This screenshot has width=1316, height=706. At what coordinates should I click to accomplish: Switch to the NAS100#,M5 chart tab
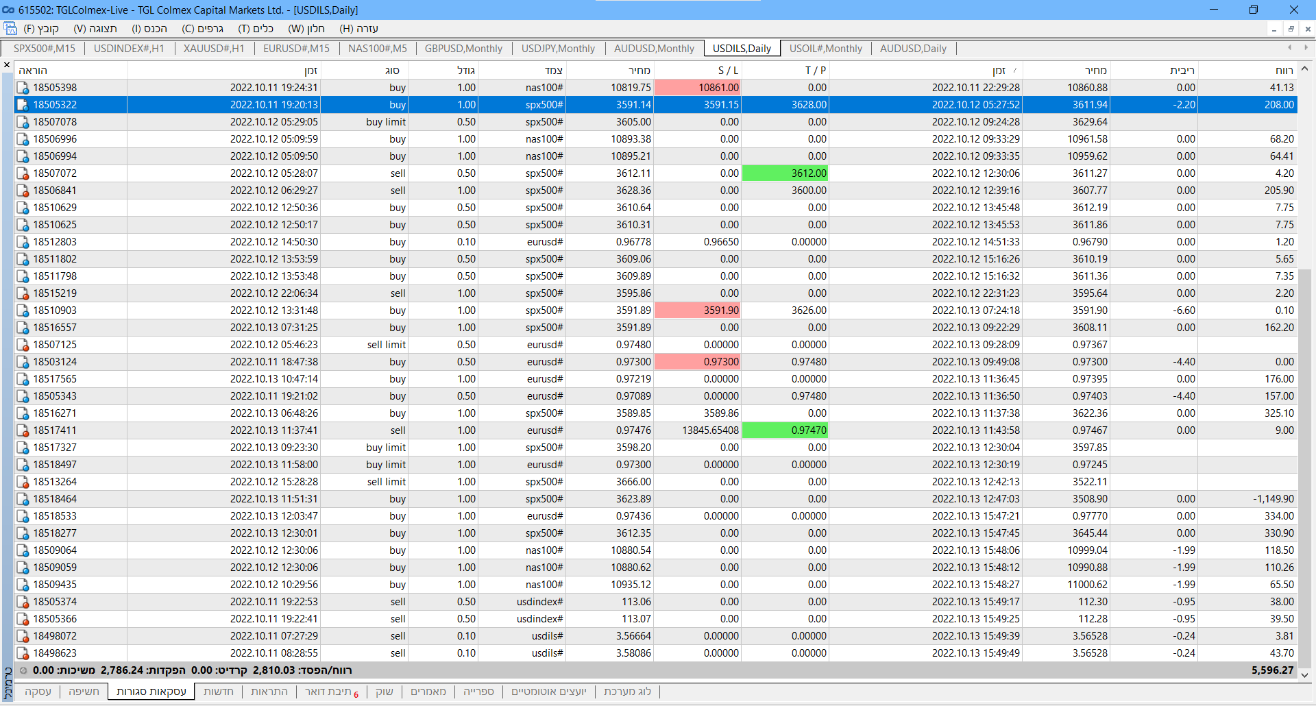[378, 49]
